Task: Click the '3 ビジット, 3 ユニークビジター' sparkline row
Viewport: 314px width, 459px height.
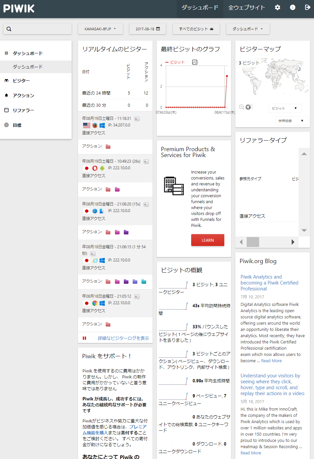Action: (194, 288)
